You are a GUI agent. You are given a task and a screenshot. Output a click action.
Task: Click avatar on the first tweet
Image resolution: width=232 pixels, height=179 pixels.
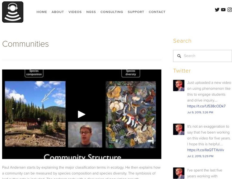click(179, 85)
